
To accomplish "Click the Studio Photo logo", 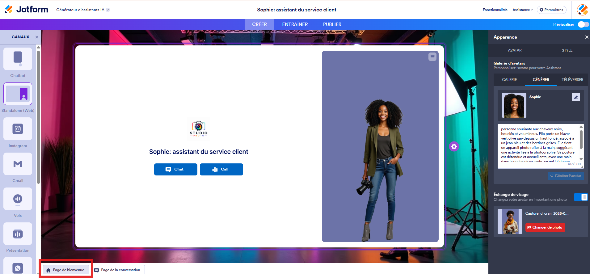I will (x=199, y=129).
